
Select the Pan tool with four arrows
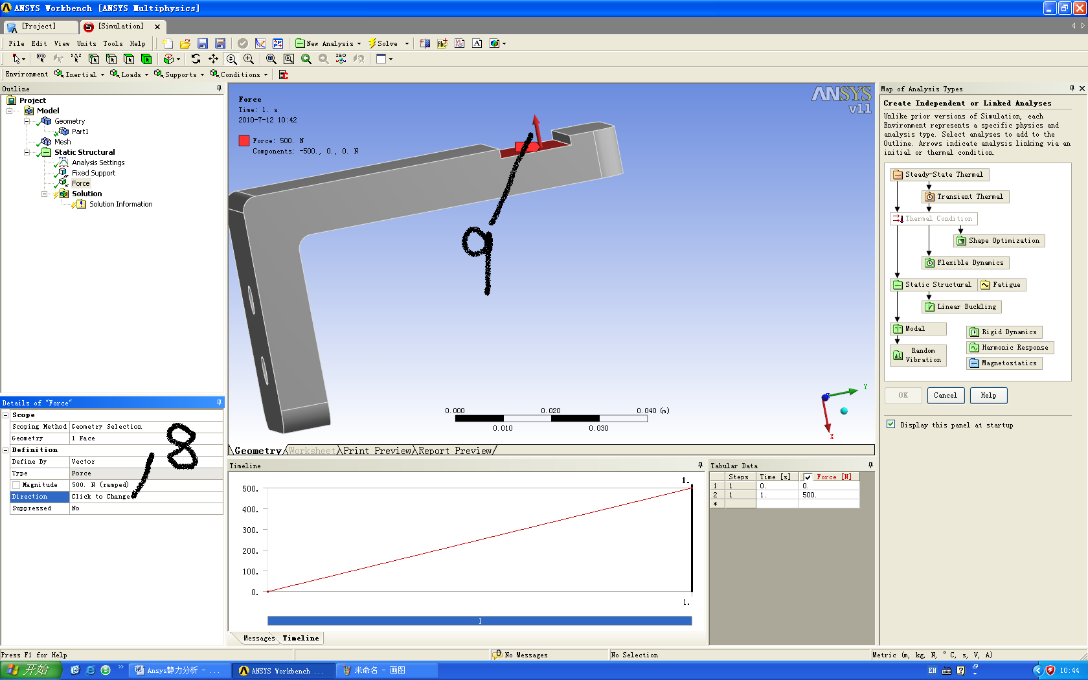(x=213, y=59)
